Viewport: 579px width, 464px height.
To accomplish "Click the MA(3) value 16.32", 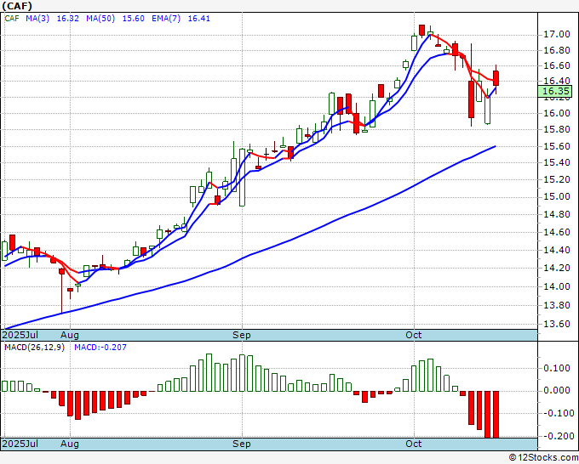I will click(67, 19).
